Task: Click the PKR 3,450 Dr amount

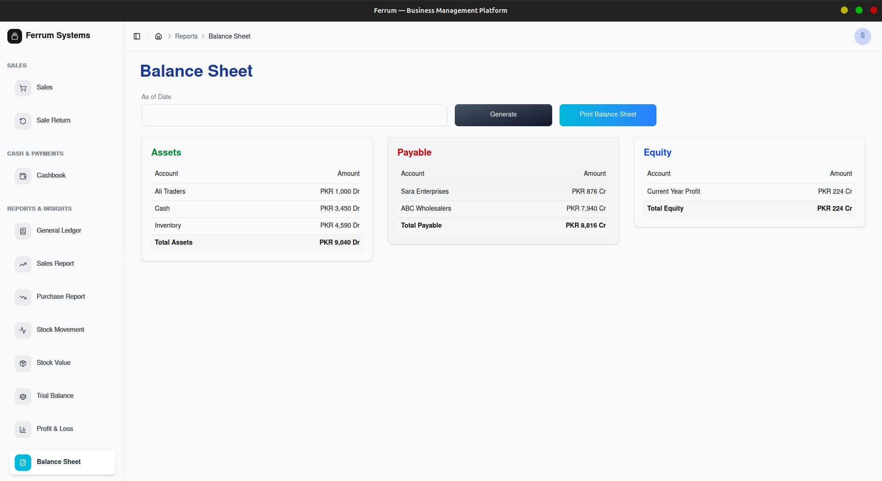Action: (340, 209)
